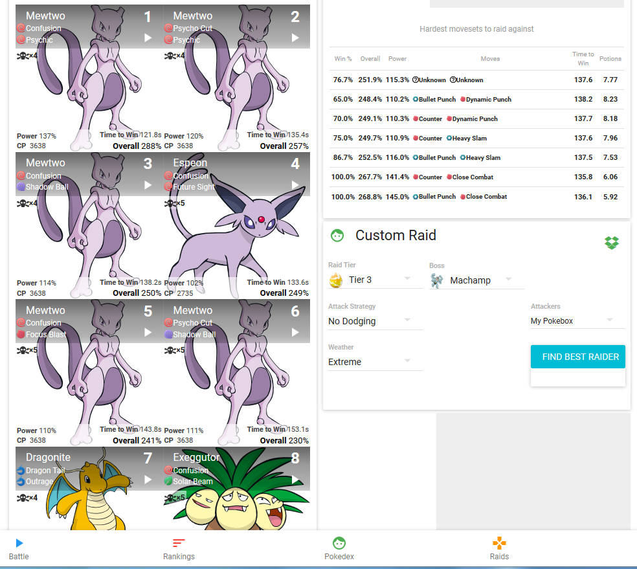Click "Overall 249%" on Espeon card 4
637x569 pixels.
click(x=284, y=293)
